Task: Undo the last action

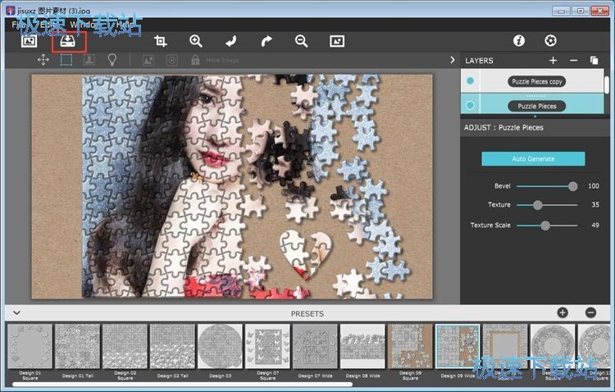Action: coord(231,40)
